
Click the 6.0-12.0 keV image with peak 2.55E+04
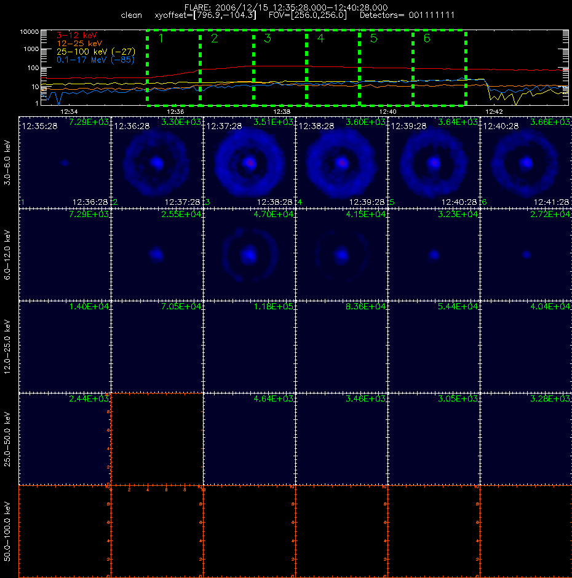pyautogui.click(x=157, y=255)
